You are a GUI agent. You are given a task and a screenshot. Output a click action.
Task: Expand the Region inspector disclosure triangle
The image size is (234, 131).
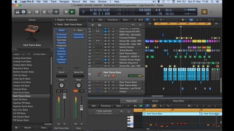(56, 20)
